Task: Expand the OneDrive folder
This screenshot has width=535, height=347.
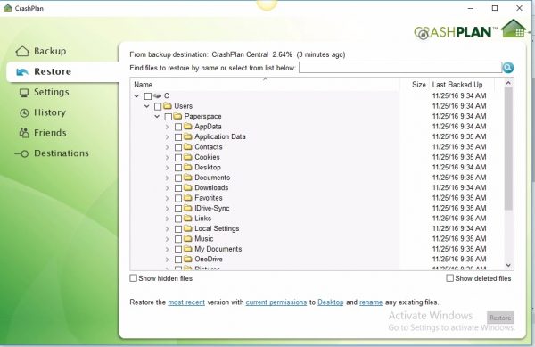Action: pyautogui.click(x=168, y=260)
